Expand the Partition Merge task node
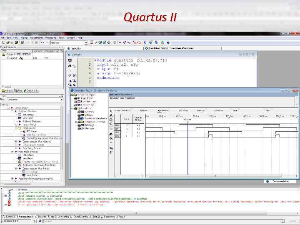The width and height of the screenshot is (300, 225). [16, 125]
